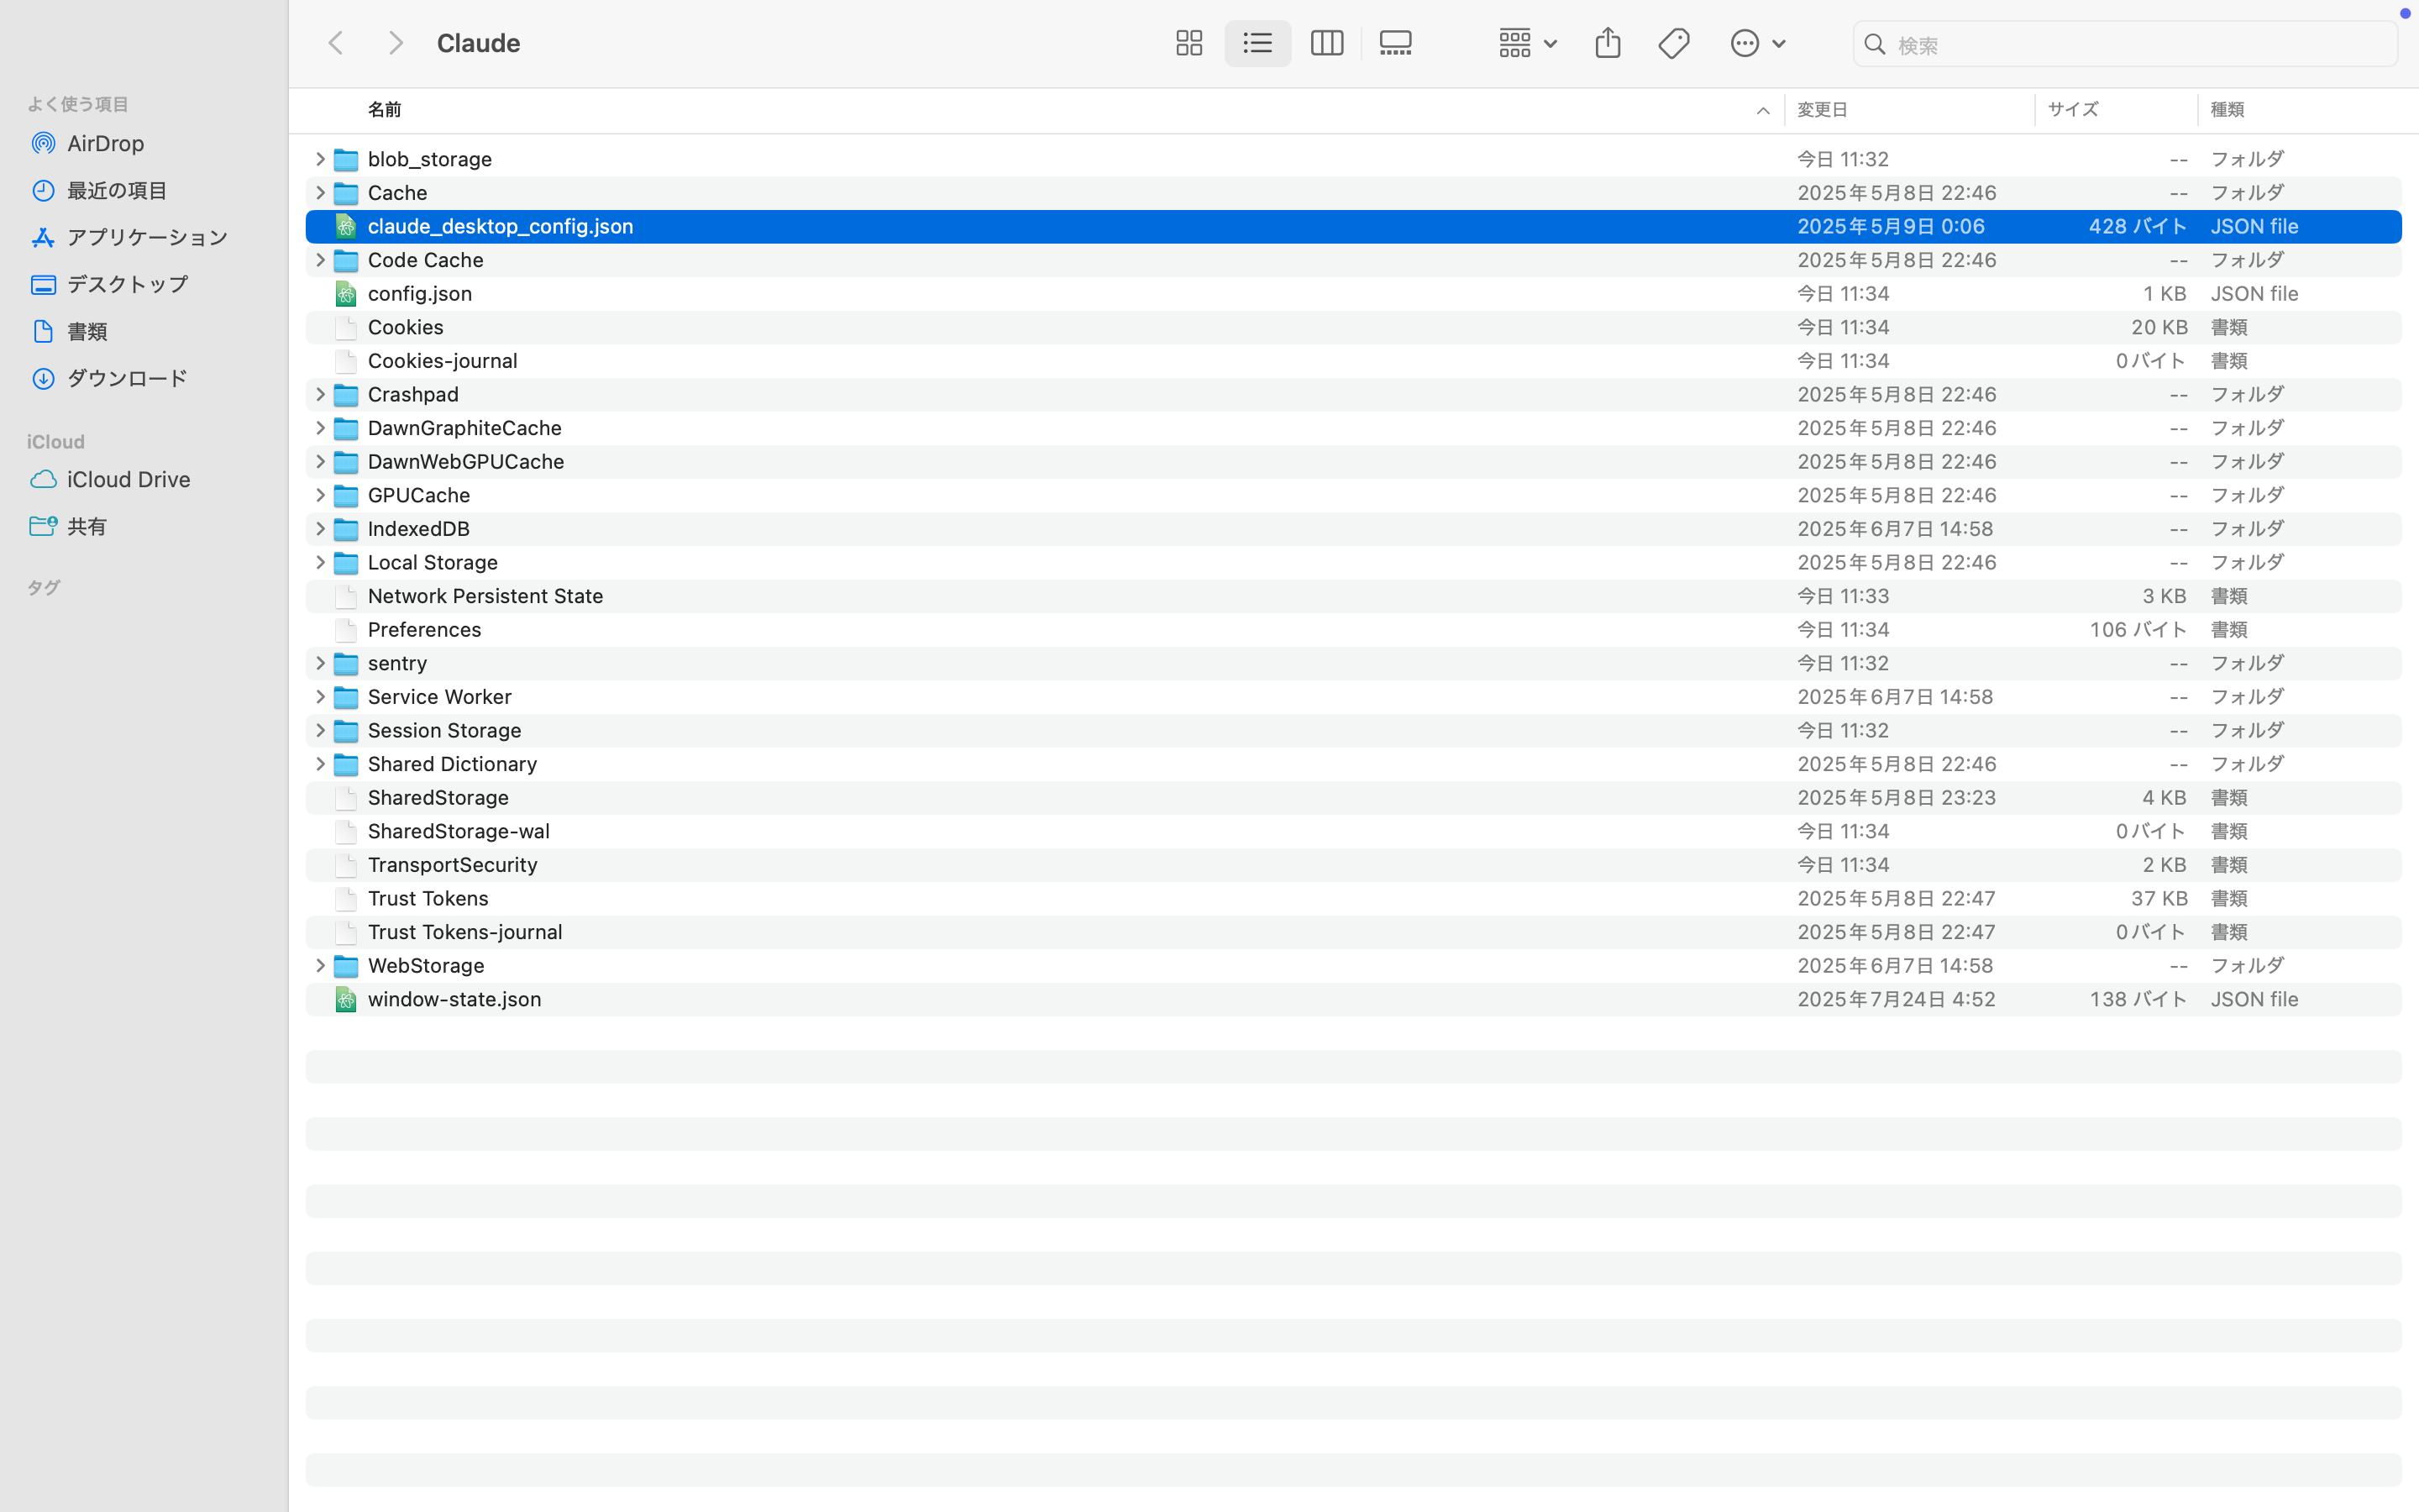This screenshot has width=2419, height=1512.
Task: Select list view toggle button
Action: (x=1257, y=43)
